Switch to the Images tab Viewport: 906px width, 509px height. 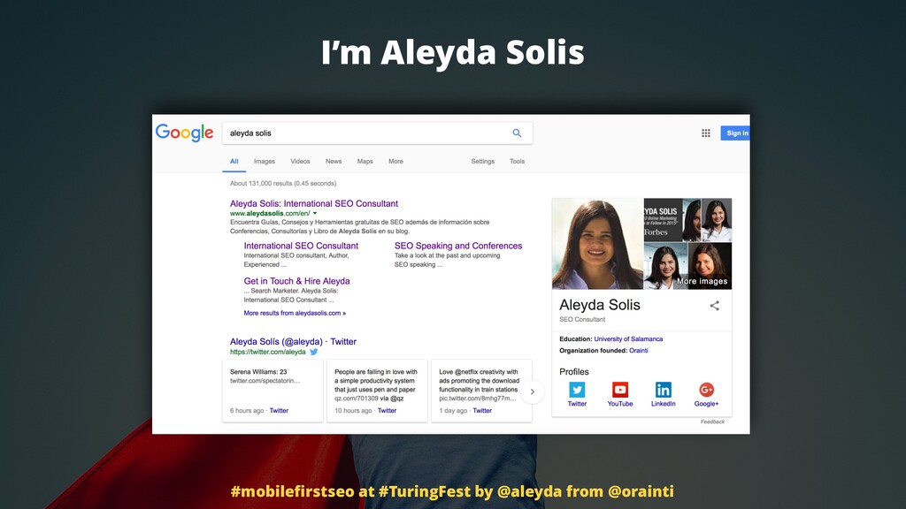264,162
